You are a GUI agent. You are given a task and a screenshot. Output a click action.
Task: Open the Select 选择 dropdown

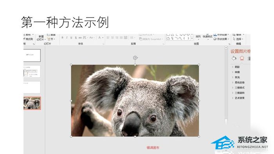(238, 39)
